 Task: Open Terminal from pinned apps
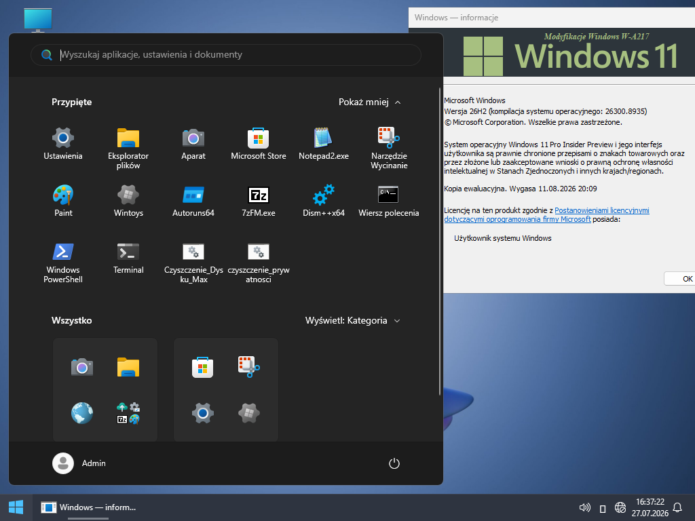click(128, 258)
